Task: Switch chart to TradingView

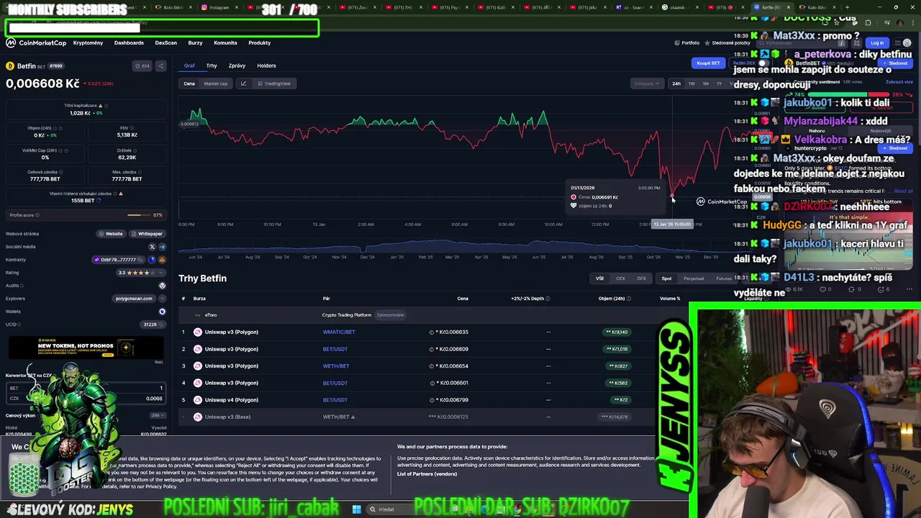Action: pos(274,83)
